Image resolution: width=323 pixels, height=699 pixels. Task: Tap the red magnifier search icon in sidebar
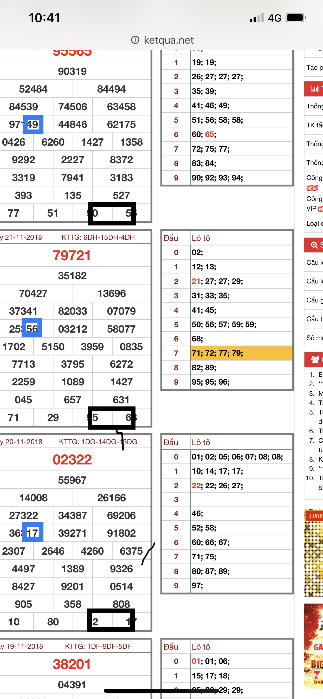314,245
